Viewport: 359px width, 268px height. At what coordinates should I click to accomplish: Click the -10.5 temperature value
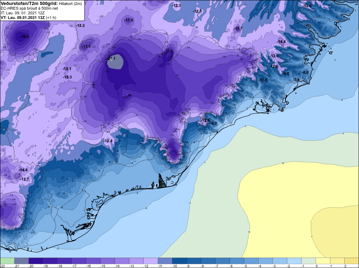[263, 80]
